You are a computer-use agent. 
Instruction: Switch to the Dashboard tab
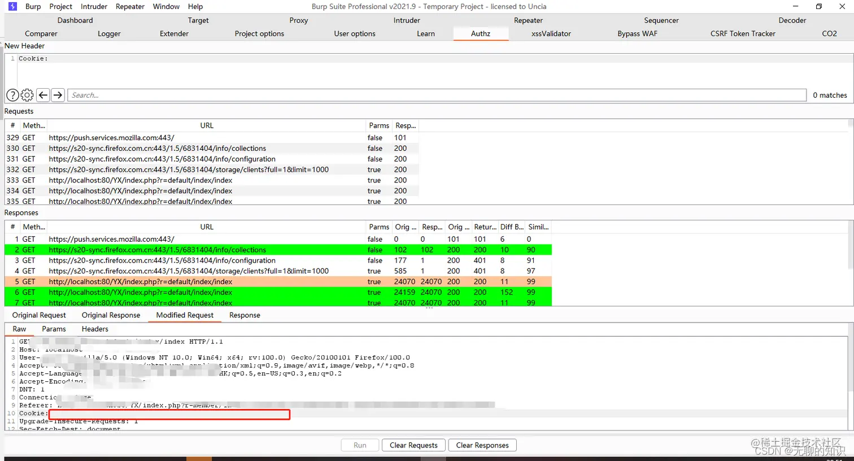pos(75,20)
